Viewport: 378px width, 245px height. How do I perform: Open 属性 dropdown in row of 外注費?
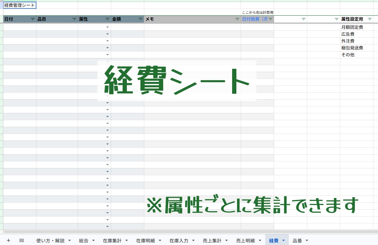pos(108,41)
